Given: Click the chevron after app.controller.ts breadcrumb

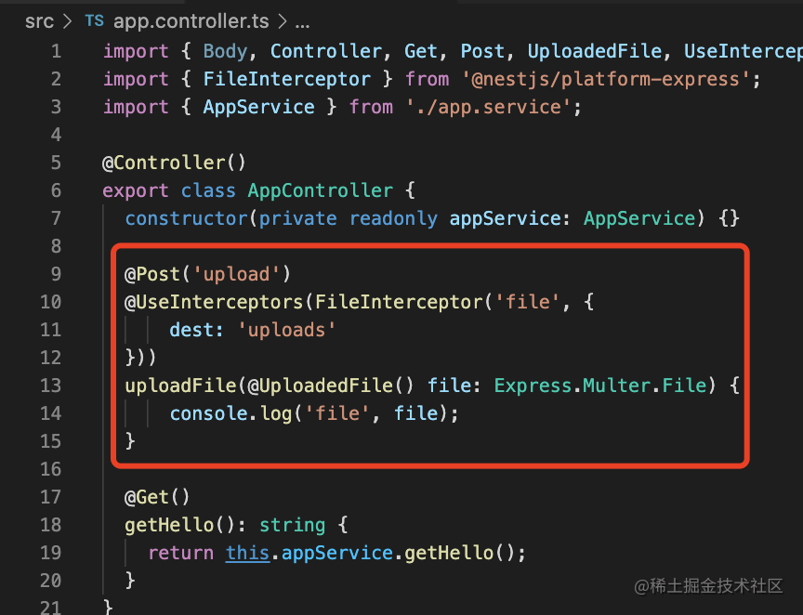Looking at the screenshot, I should click(x=283, y=20).
